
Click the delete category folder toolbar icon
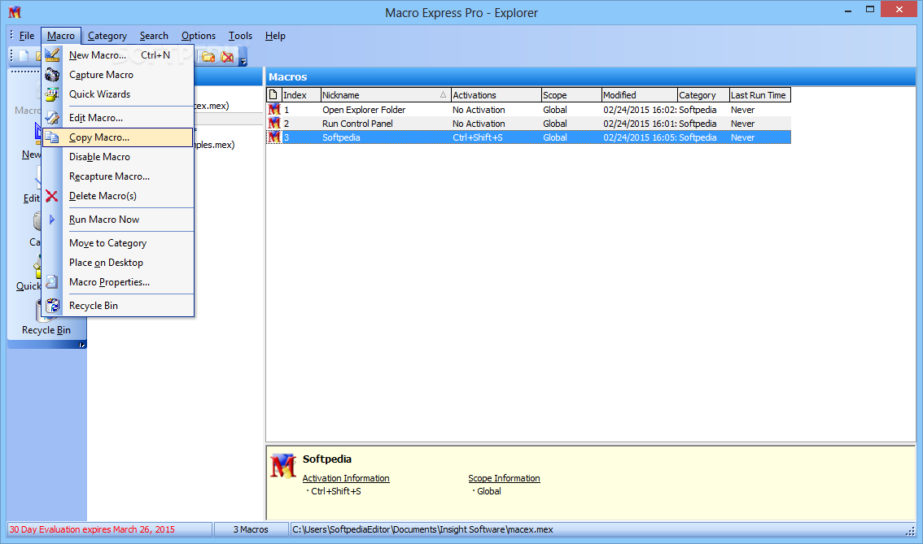point(227,56)
